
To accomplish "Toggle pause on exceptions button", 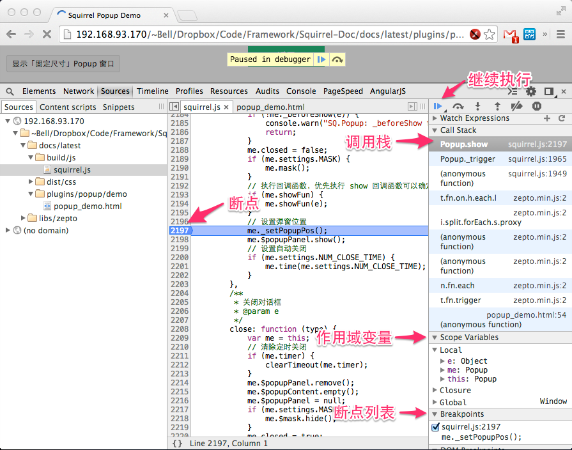I will click(537, 106).
